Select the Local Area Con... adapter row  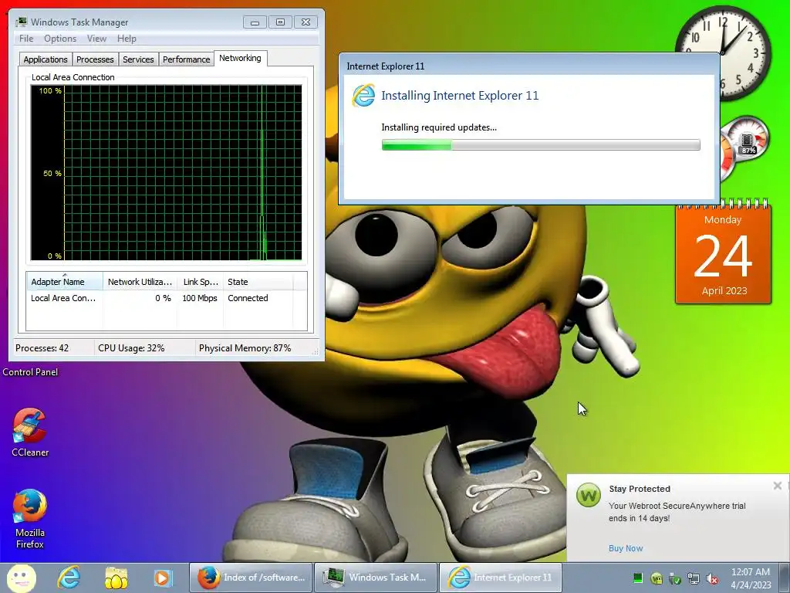[167, 298]
